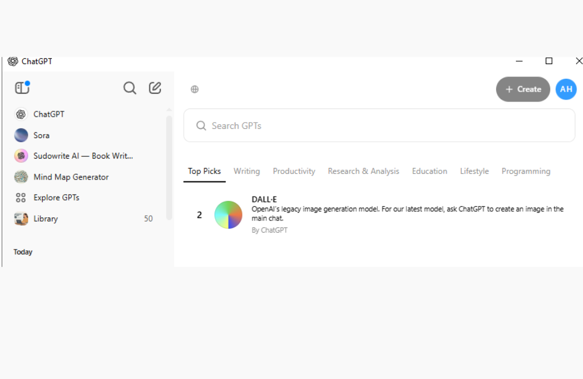583x379 pixels.
Task: Open Library in the sidebar
Action: coord(45,219)
